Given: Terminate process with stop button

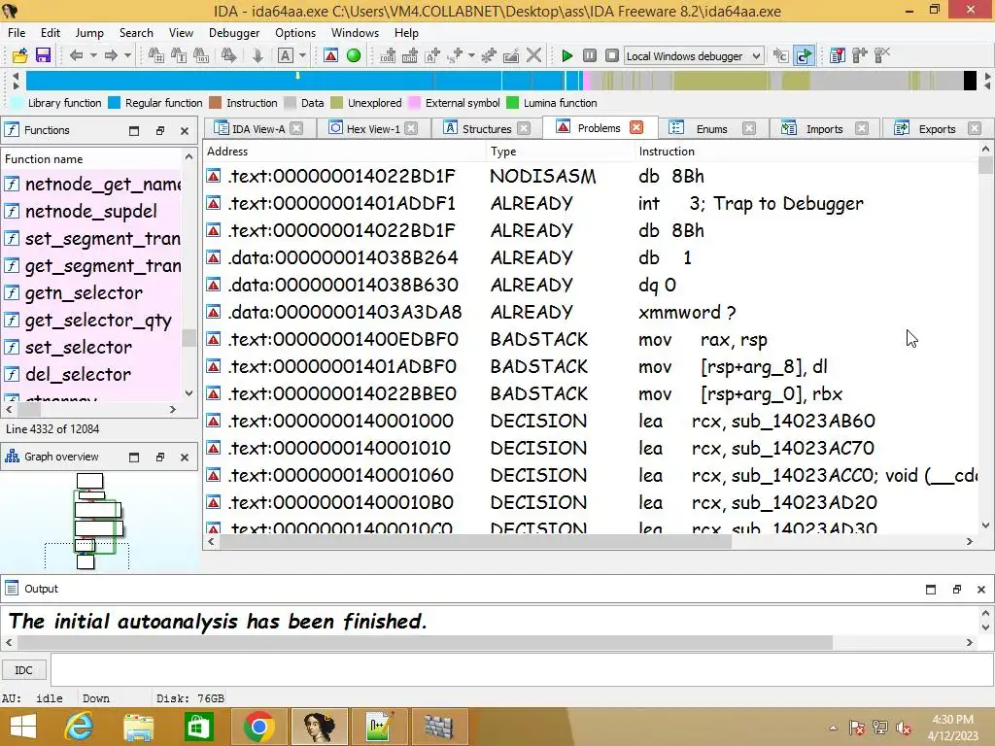Looking at the screenshot, I should tap(612, 55).
